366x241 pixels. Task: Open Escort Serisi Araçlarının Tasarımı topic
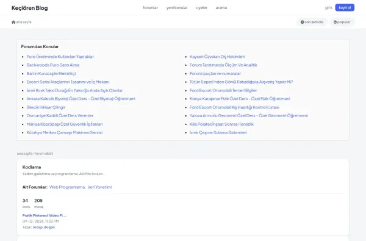coord(68,82)
